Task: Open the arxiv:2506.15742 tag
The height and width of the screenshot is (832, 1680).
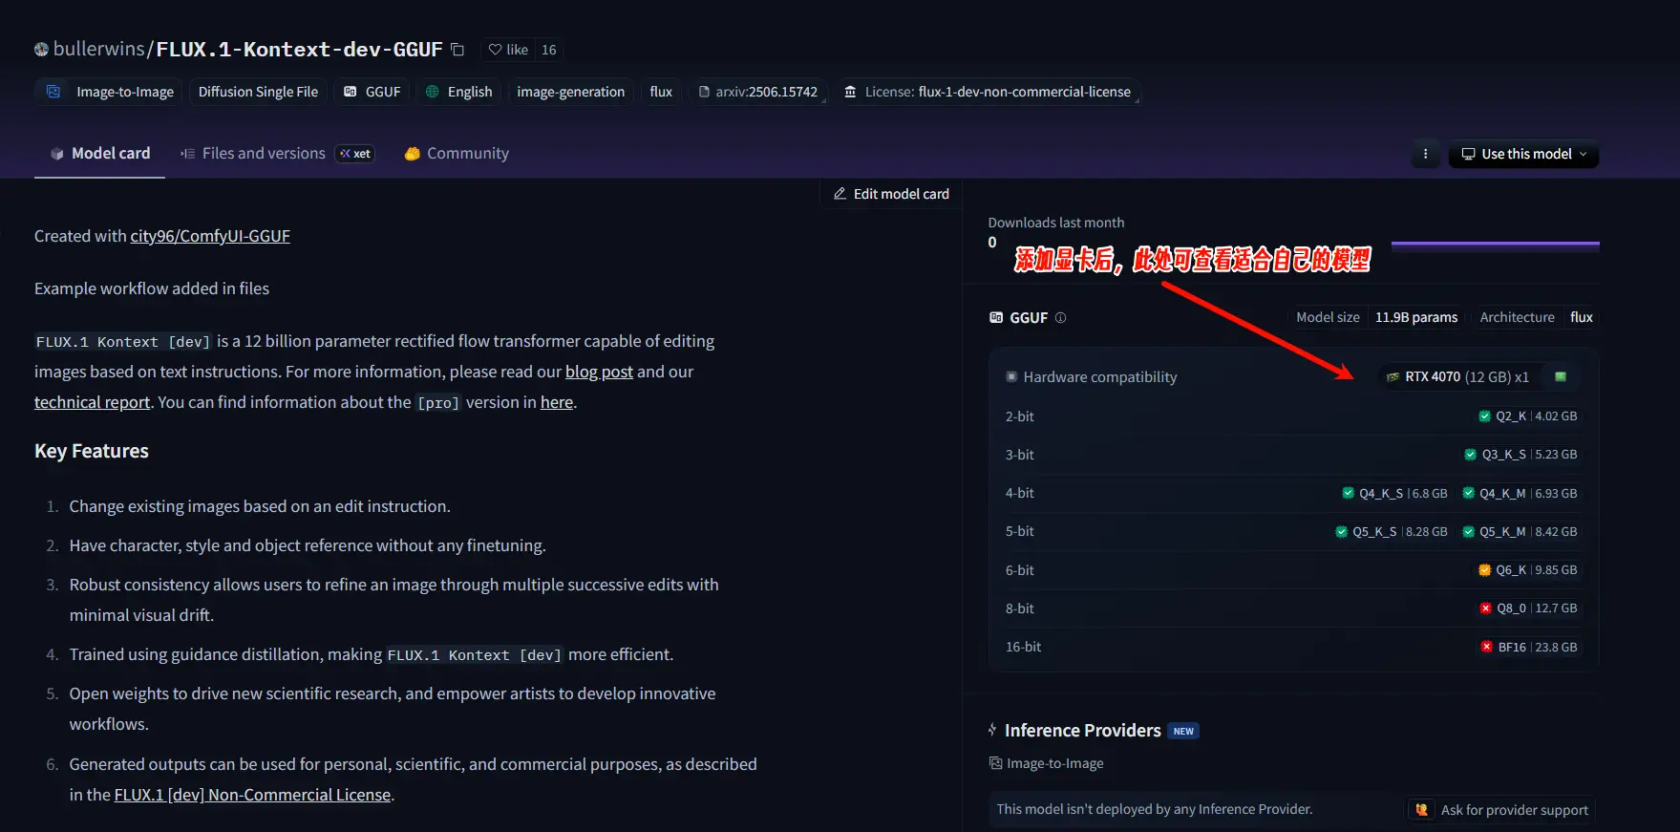Action: click(757, 92)
